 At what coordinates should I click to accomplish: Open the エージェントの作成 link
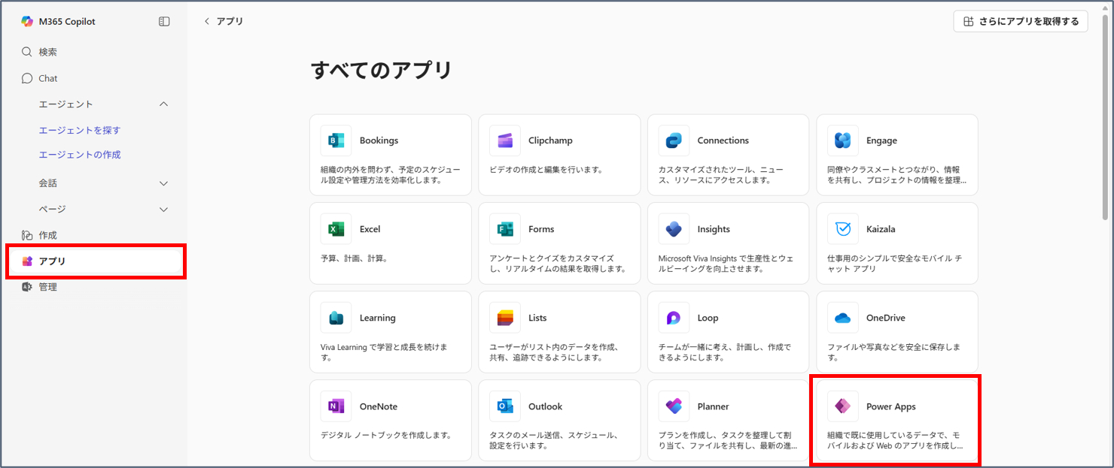(x=80, y=155)
